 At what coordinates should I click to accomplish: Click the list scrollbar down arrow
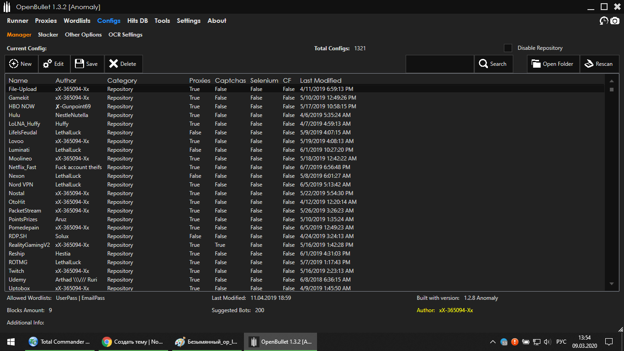(612, 284)
